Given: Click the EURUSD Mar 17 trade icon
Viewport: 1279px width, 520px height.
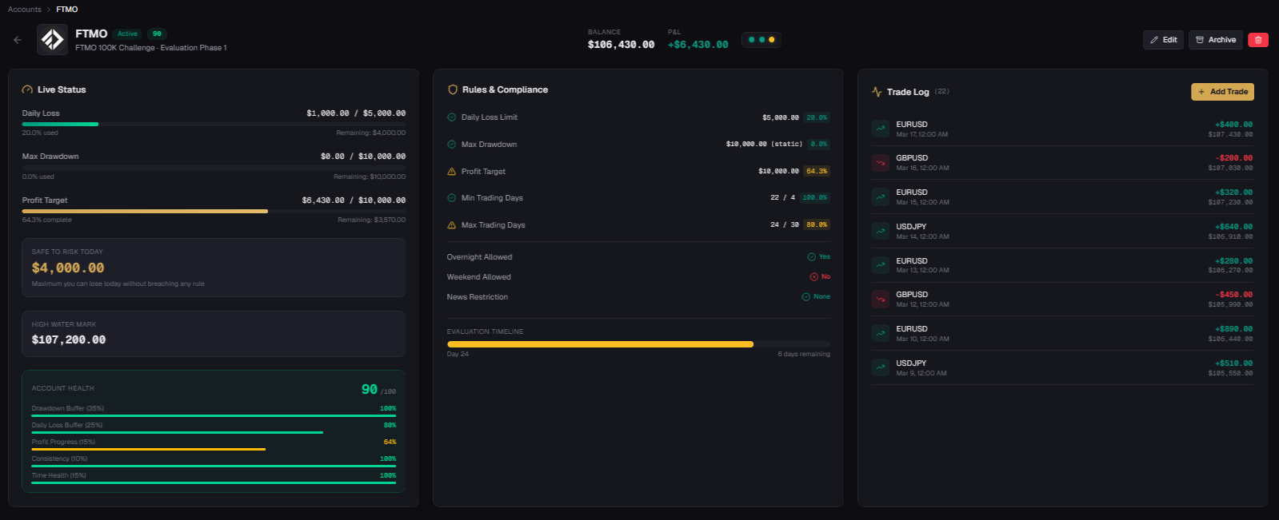Looking at the screenshot, I should (881, 129).
